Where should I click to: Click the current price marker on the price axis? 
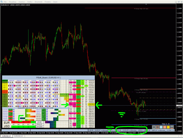tap(179, 106)
